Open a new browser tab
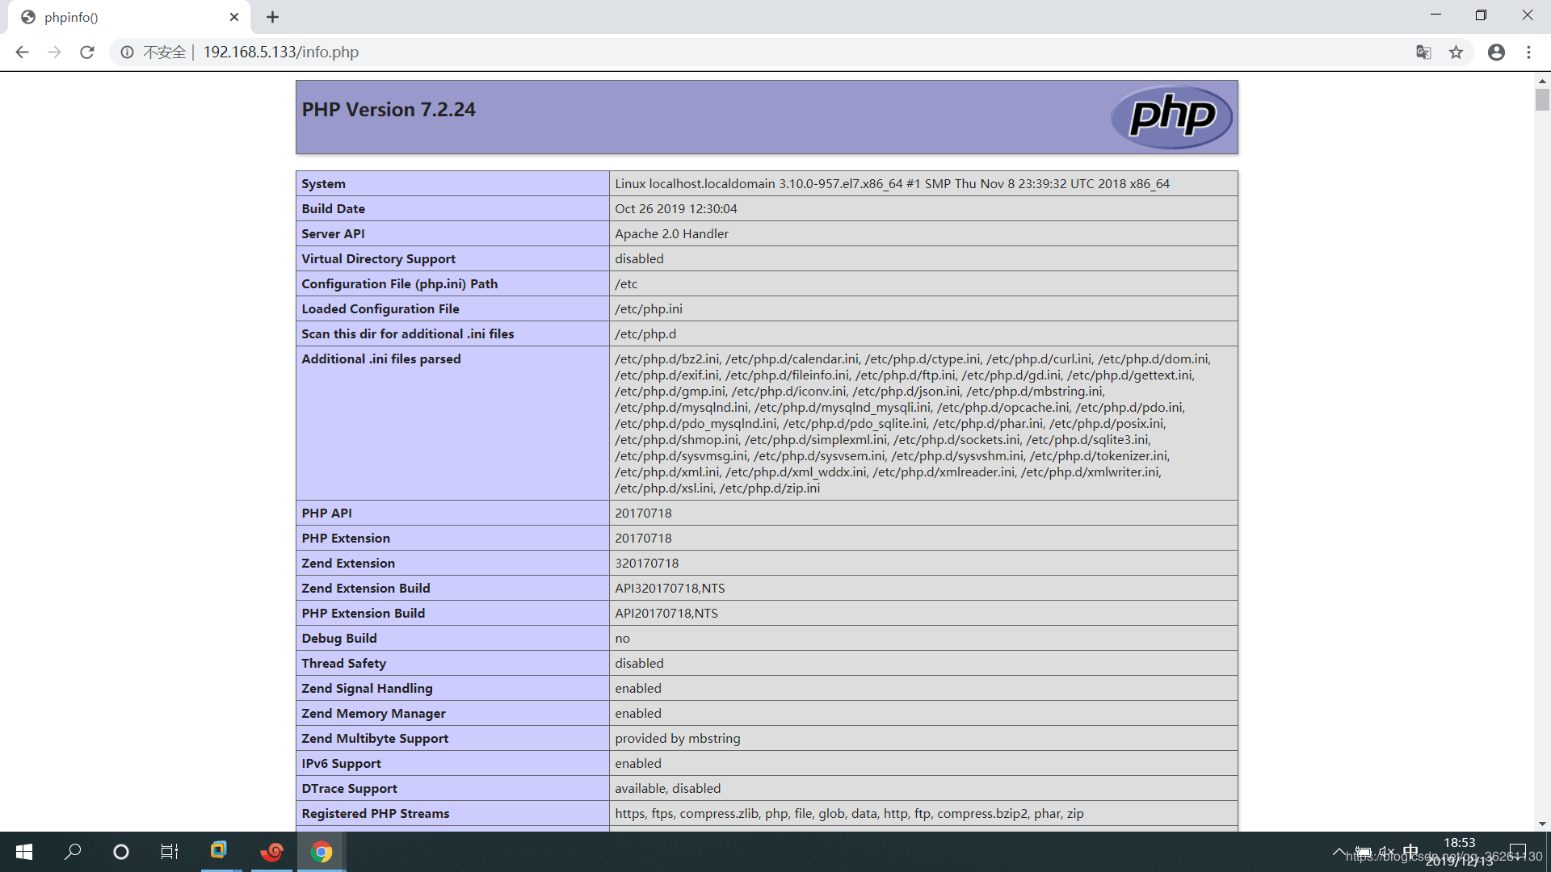Viewport: 1551px width, 872px height. tap(272, 17)
